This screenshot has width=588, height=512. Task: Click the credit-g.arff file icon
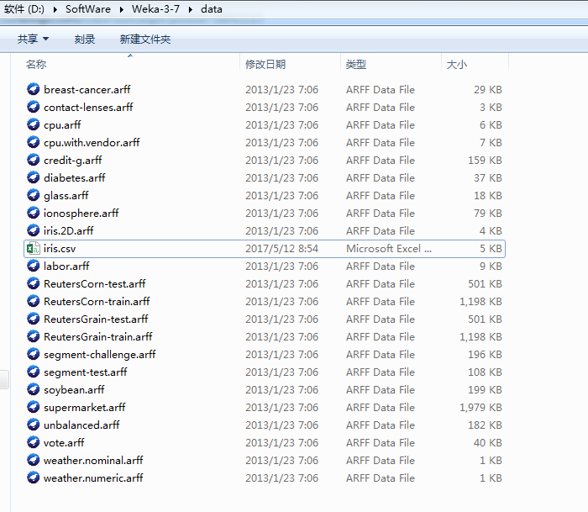coord(34,160)
